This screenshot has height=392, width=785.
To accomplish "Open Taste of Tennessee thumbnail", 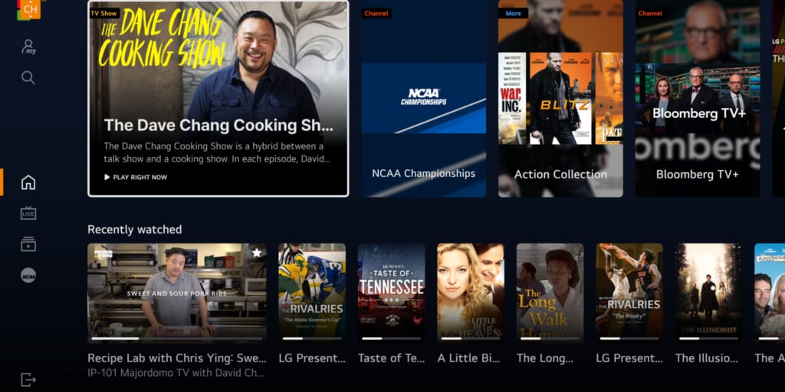I will 392,293.
